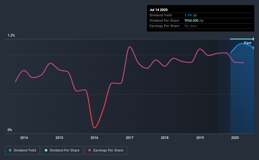Toggle the Earnings Per Share legend button

106,151
